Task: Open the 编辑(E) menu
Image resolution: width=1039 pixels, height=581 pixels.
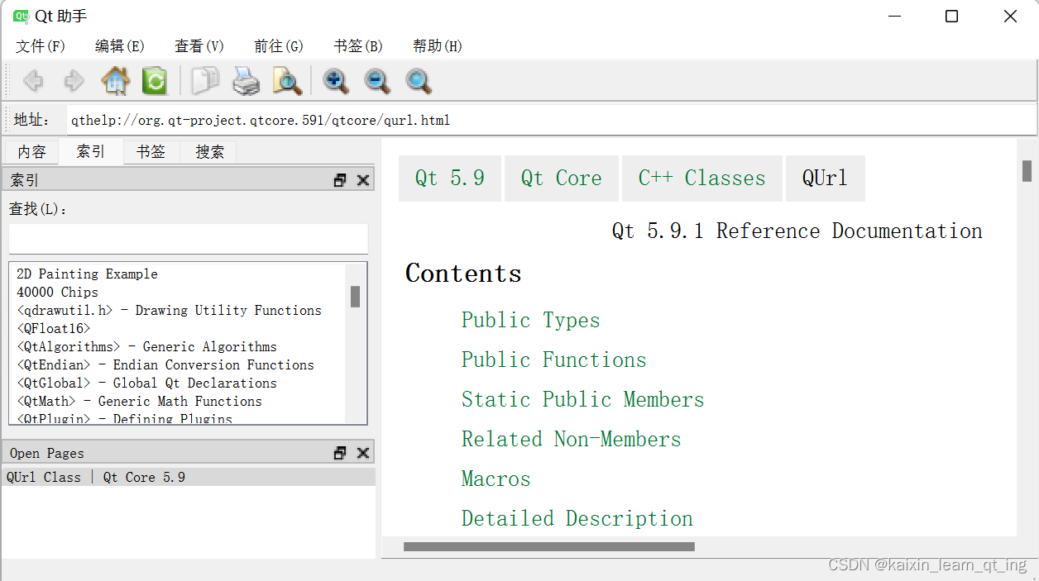Action: (120, 46)
